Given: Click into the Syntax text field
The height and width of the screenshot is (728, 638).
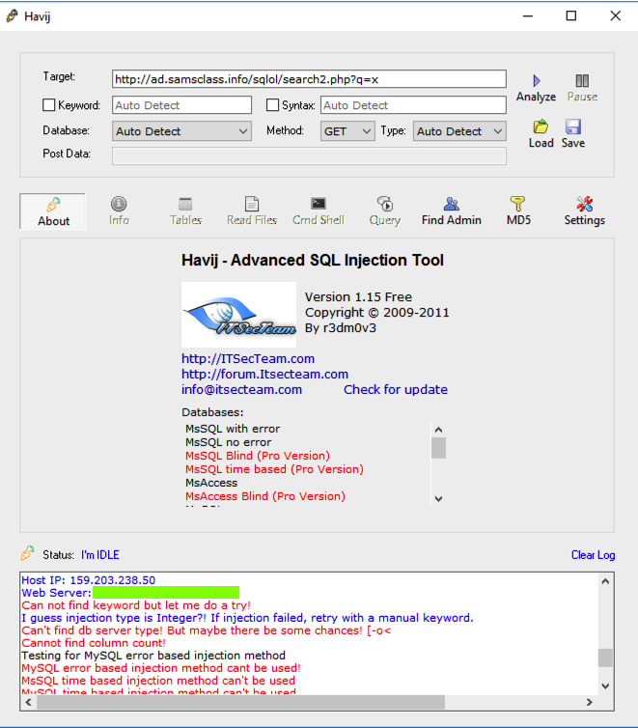Looking at the screenshot, I should point(413,105).
